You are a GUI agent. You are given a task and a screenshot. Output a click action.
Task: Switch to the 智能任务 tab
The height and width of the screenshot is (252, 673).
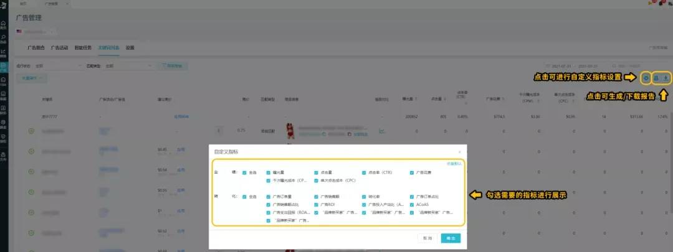click(83, 47)
